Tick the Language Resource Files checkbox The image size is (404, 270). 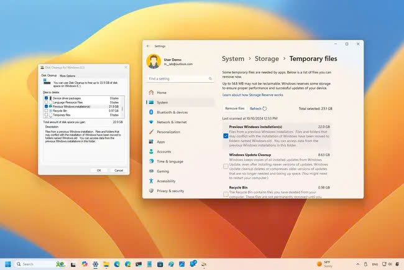tap(47, 102)
